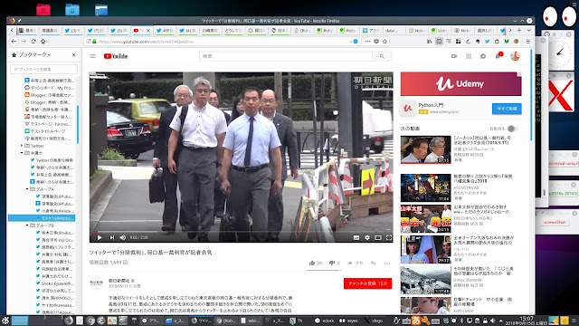Viewport: 579px width, 326px height.
Task: Collapse the グループB bookmark folder
Action: tap(27, 225)
